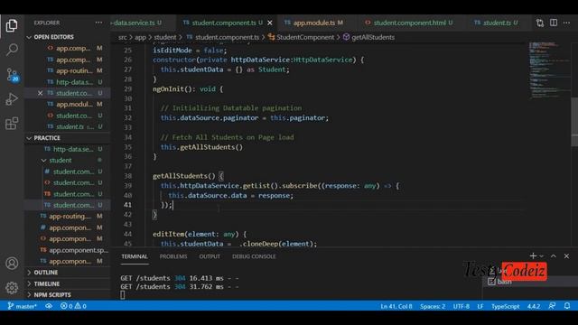Open problems from errors and warnings indicator
Viewport: 578px width, 325px height.
[73, 306]
